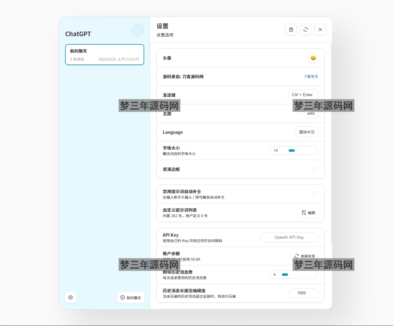This screenshot has height=326, width=393.
Task: Open the theme auto dropdown
Action: (311, 114)
